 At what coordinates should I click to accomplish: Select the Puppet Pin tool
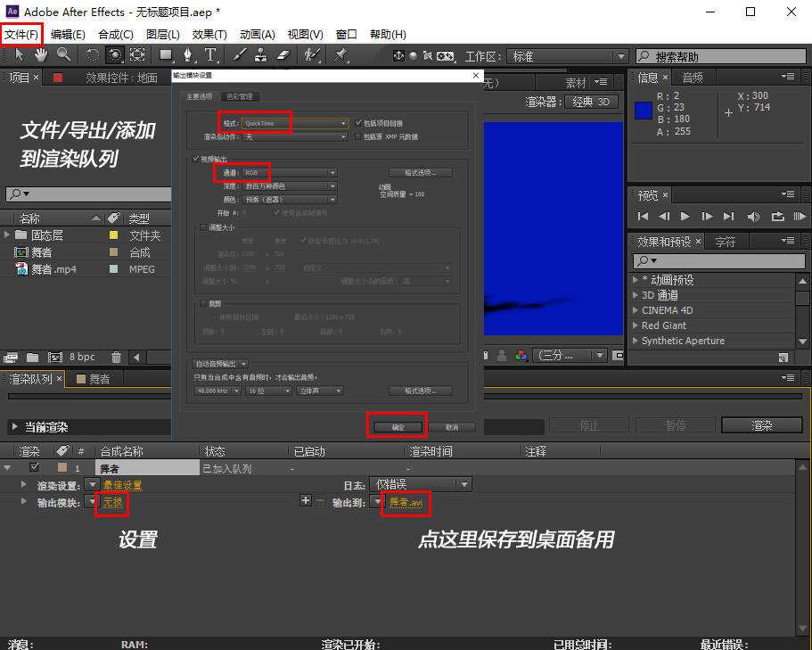340,55
